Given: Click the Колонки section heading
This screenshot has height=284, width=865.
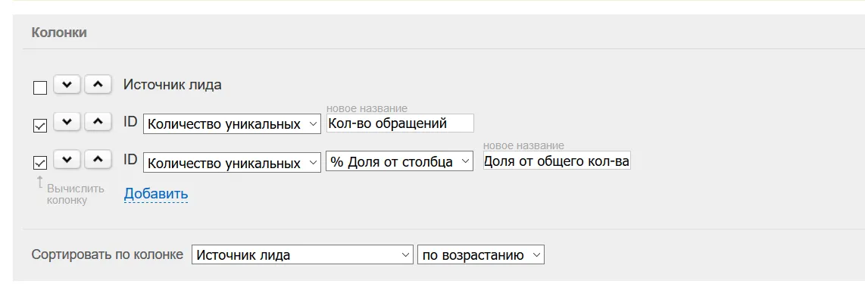Looking at the screenshot, I should [x=59, y=33].
